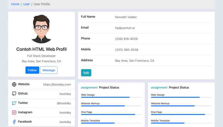223x127 pixels.
Task: Click Web Design progress bar in right card
Action: (181, 97)
